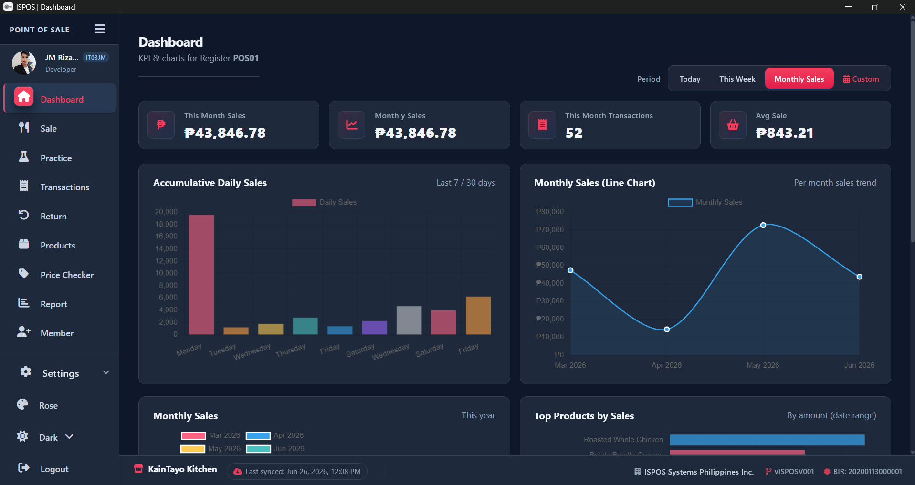Click the Custom period button
Viewport: 915px width, 485px height.
pyautogui.click(x=861, y=79)
